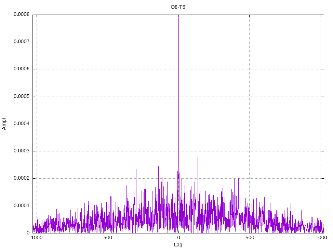Click the y-axis value 0.0001
Viewport: 333px width, 249px height.
(22, 206)
